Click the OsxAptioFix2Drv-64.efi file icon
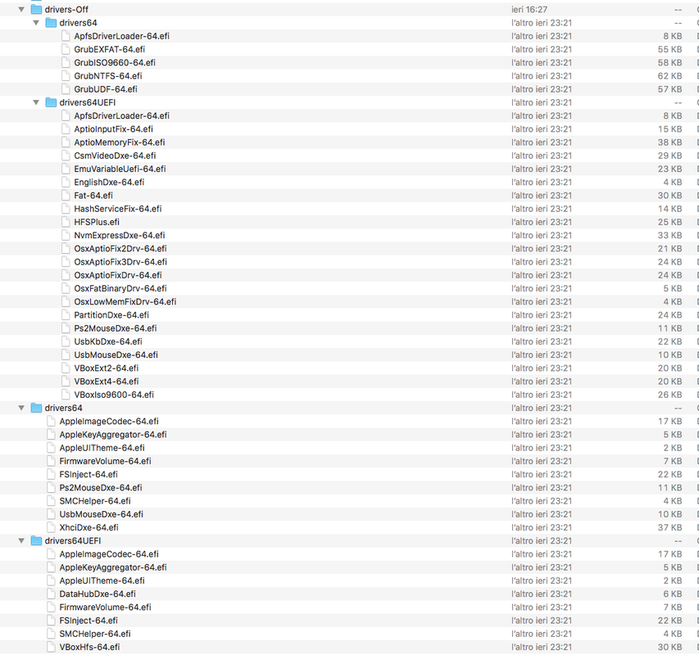The image size is (699, 655). tap(66, 248)
